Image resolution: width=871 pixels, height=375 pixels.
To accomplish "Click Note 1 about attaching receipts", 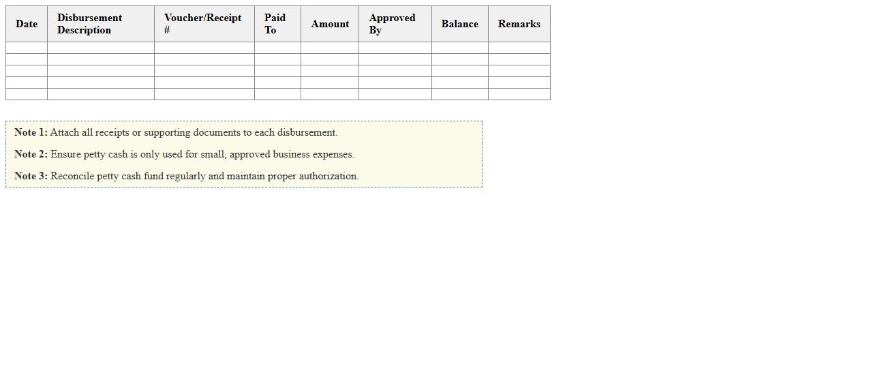I will coord(176,132).
